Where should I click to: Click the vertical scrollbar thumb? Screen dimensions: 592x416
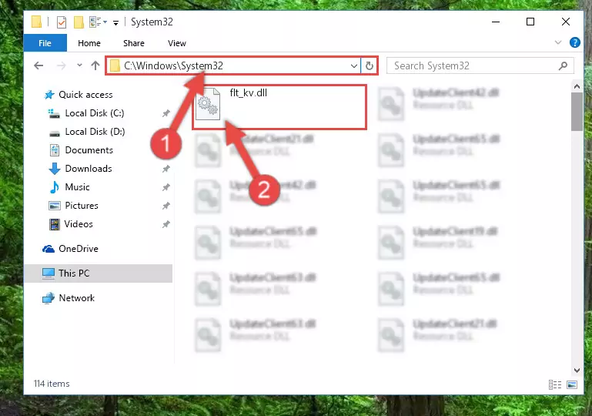[577, 112]
